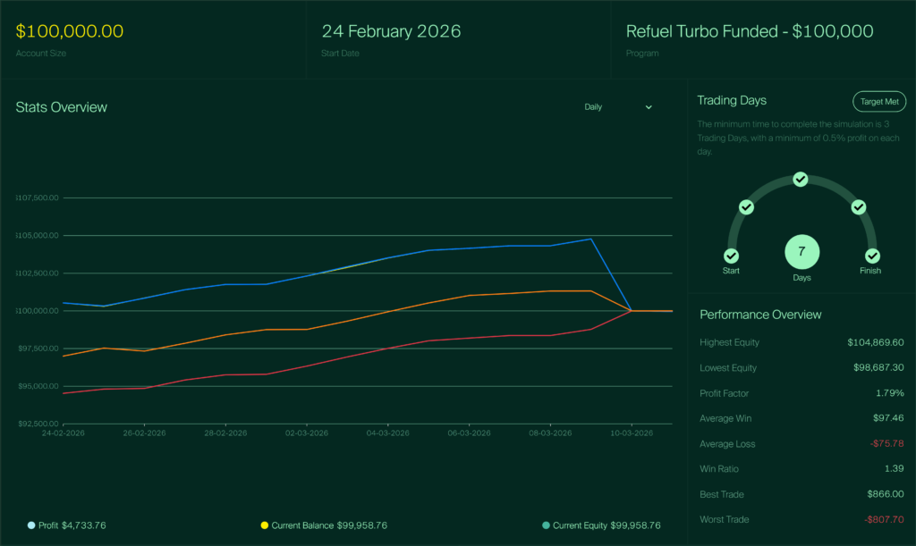Click the Finish checkmark on the gauge

point(872,256)
